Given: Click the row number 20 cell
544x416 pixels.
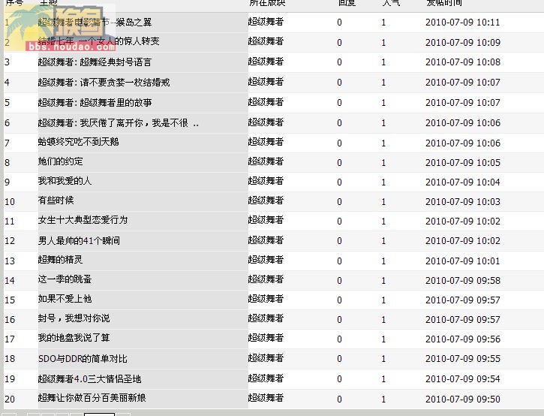Looking at the screenshot, I should pyautogui.click(x=10, y=399).
